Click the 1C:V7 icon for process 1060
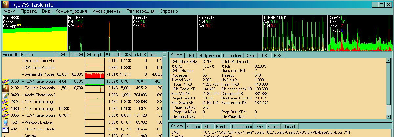Viewport: 394px width, 137px height. pyautogui.click(x=5, y=109)
